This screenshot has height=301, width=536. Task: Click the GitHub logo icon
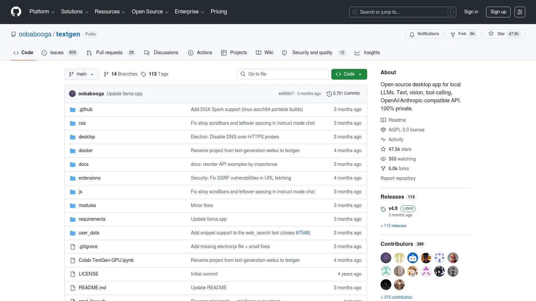tap(16, 12)
